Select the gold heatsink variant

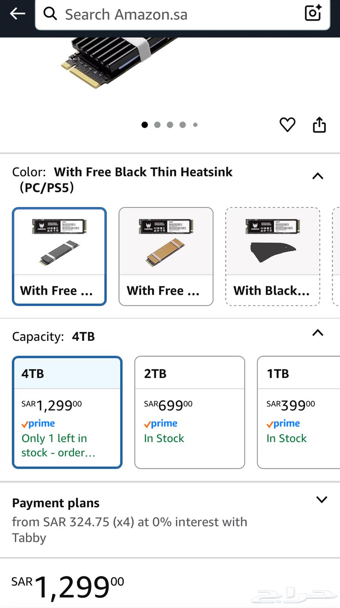[x=166, y=256]
